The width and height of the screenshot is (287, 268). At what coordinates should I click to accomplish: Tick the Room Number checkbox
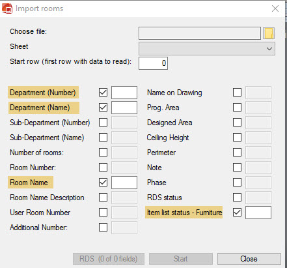coord(103,168)
